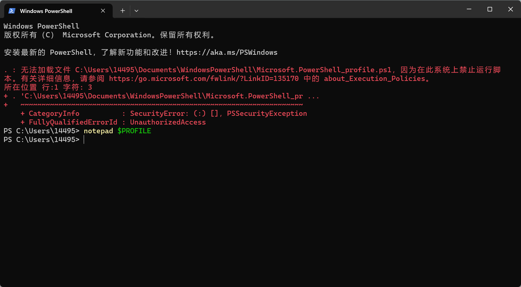Open the go.microsoft.com fwlink URL

pyautogui.click(x=204, y=79)
